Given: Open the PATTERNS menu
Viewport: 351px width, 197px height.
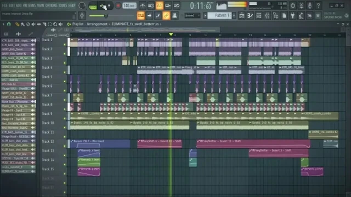Looking at the screenshot, I should pyautogui.click(x=29, y=5).
